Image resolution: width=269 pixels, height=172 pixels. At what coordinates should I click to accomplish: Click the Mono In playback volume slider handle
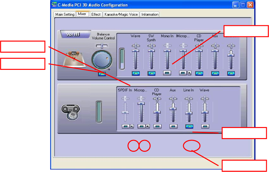[x=167, y=51]
